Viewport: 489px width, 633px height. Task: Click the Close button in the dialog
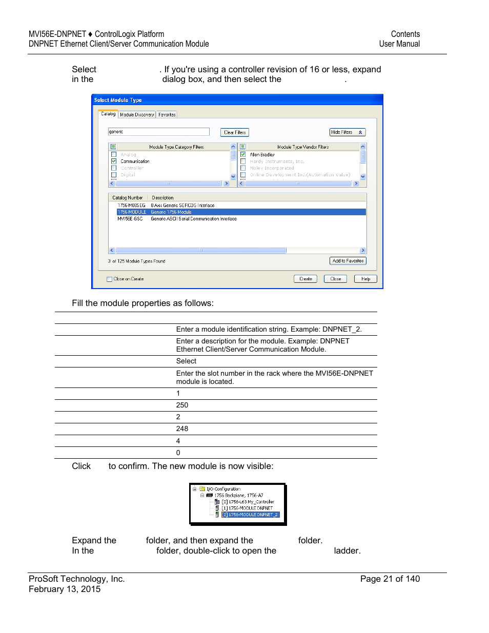(x=336, y=279)
